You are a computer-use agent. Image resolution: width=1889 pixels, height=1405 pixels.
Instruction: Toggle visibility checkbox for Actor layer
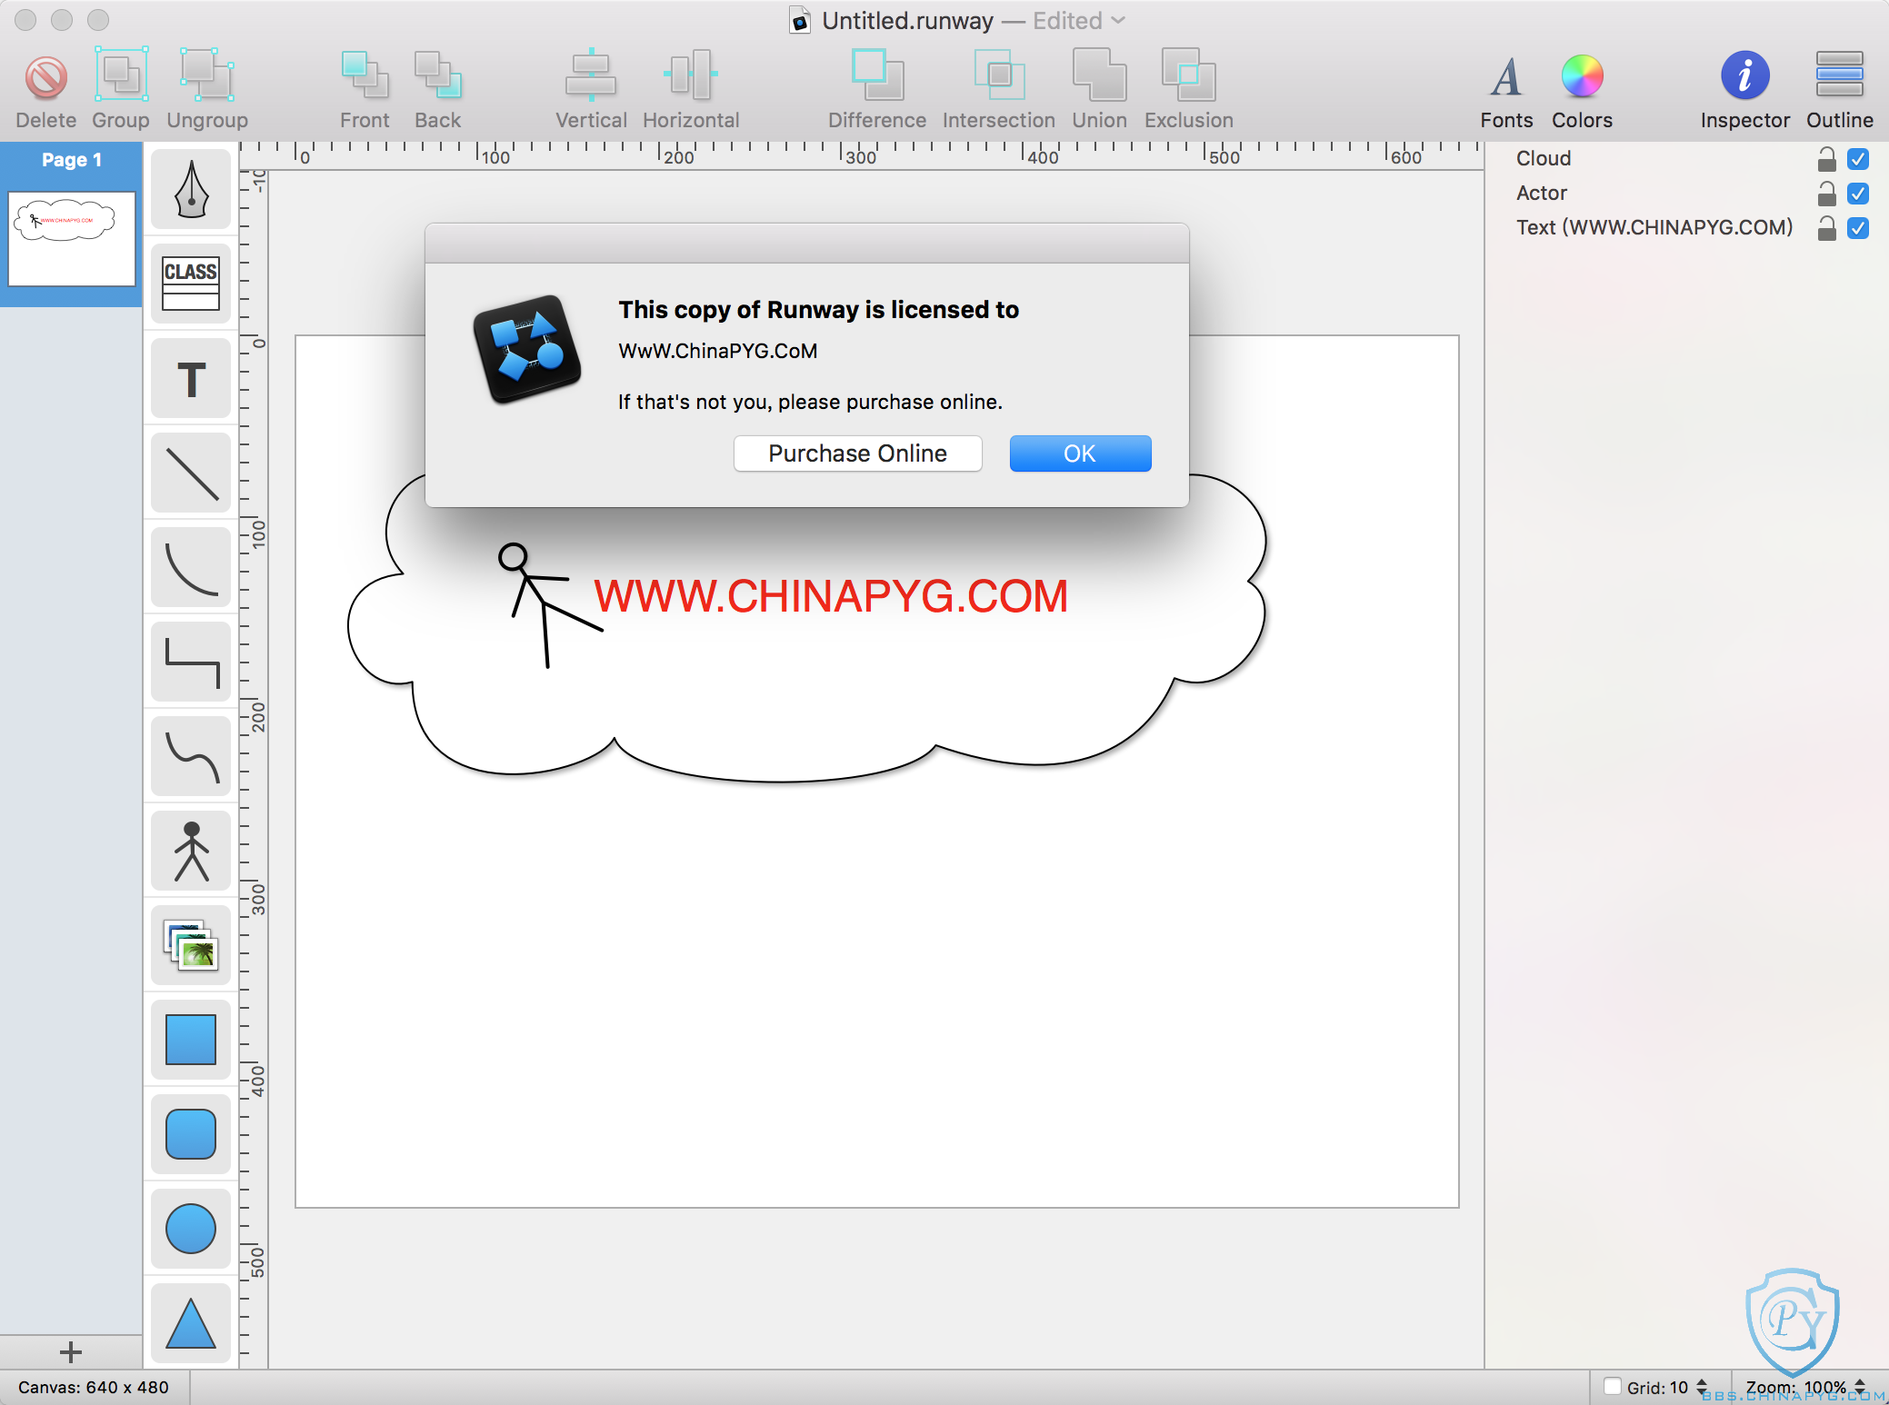pyautogui.click(x=1858, y=194)
